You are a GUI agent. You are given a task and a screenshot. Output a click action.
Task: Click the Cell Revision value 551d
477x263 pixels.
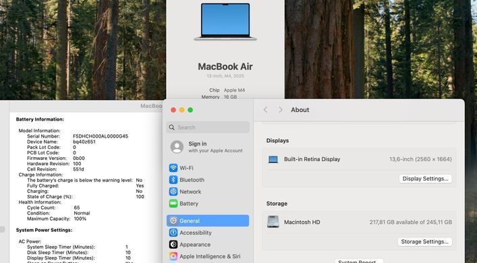78,169
